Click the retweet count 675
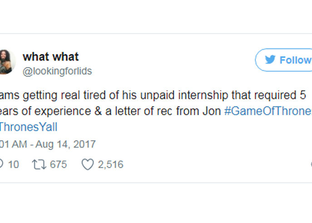 coord(58,165)
